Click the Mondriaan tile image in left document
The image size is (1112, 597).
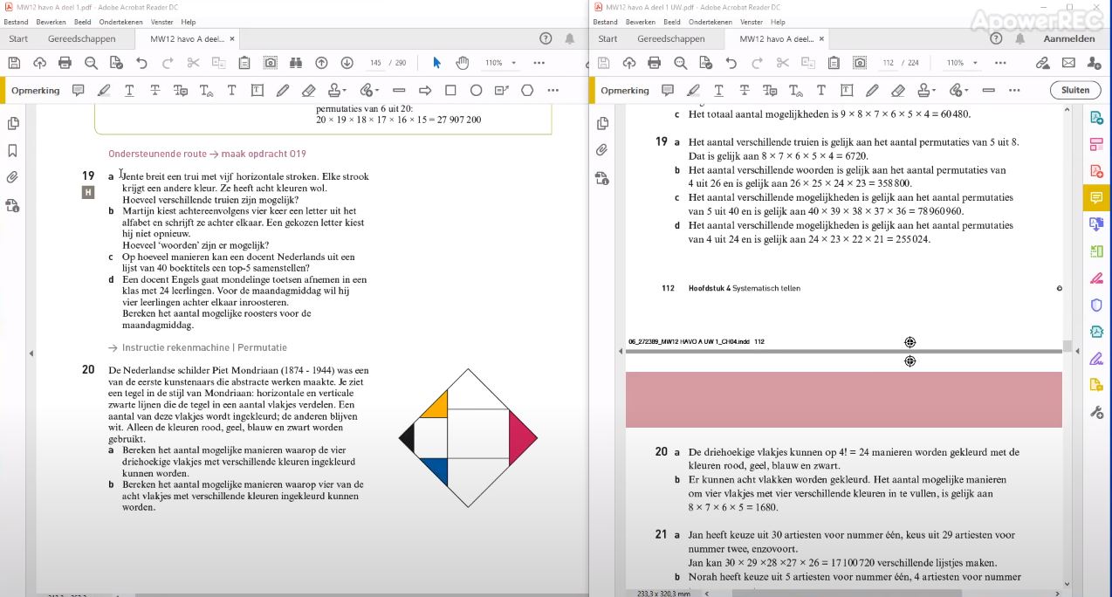pyautogui.click(x=469, y=438)
